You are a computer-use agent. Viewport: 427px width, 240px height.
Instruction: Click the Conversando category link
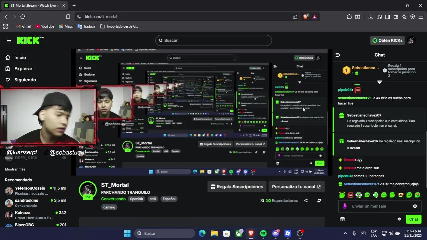[113, 199]
